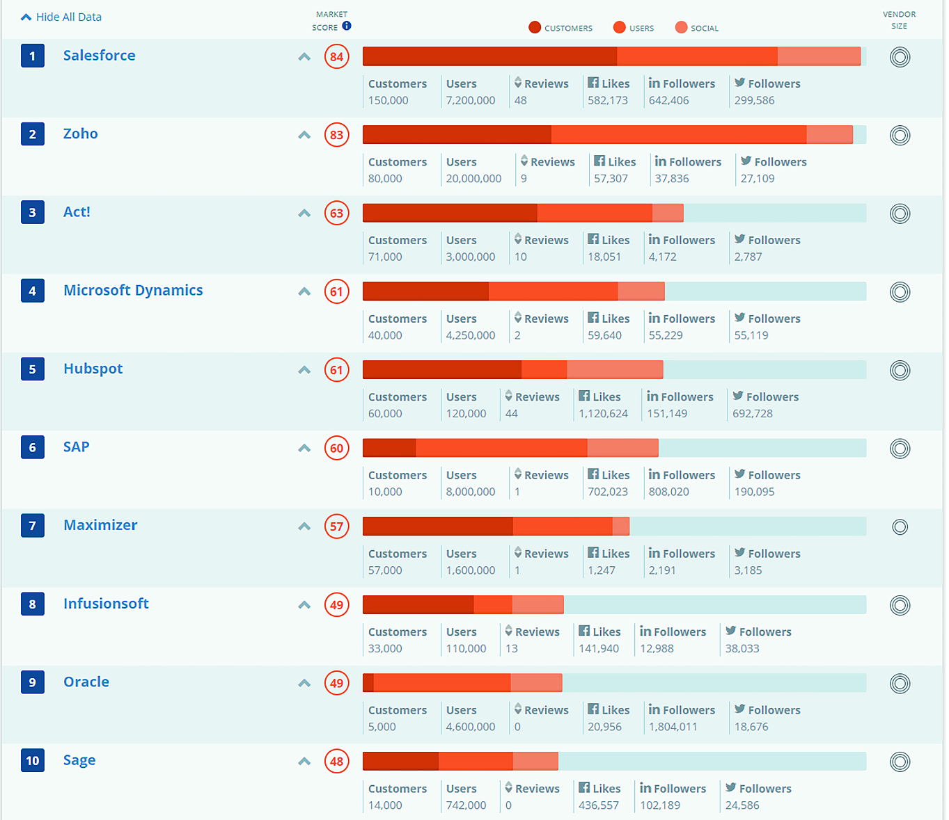Click LinkedIn icon in SAP row

(x=654, y=474)
